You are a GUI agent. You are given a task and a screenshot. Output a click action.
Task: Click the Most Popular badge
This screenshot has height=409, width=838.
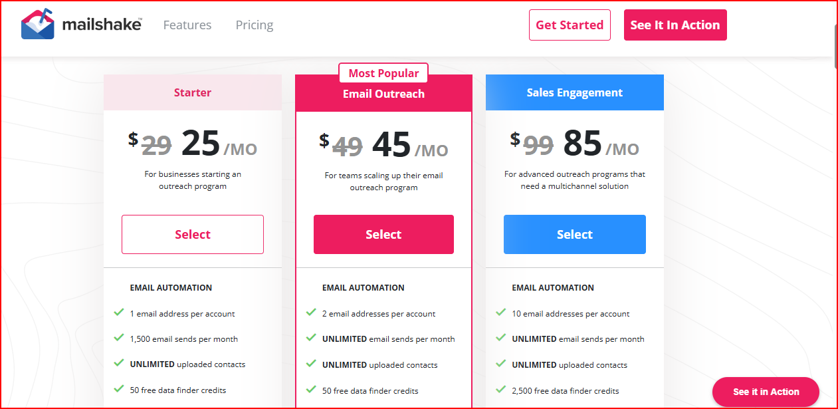click(383, 73)
